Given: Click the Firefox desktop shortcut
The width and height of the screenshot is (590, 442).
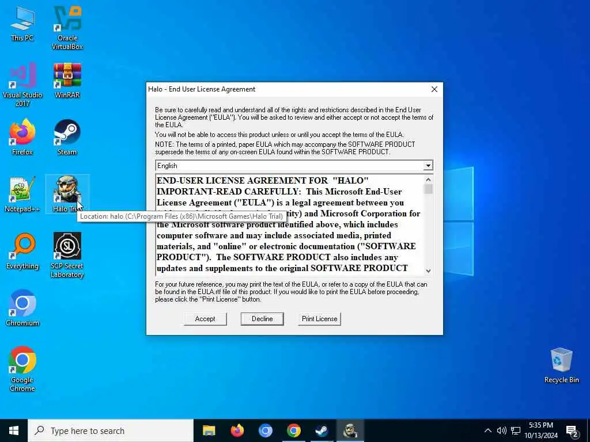Looking at the screenshot, I should pyautogui.click(x=22, y=137).
